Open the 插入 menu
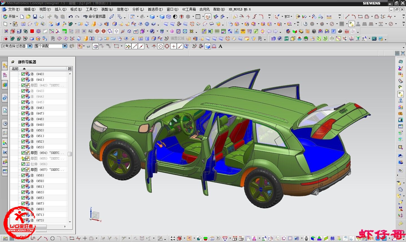The height and width of the screenshot is (242, 406). (x=60, y=9)
